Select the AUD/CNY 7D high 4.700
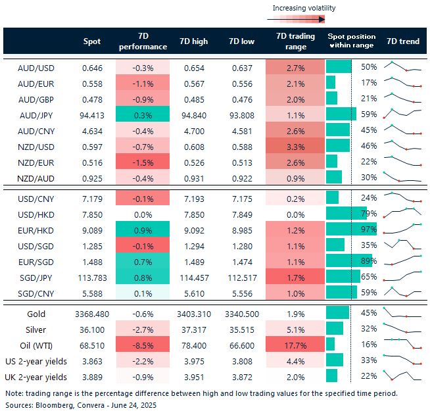This screenshot has height=415, width=430. coord(194,132)
